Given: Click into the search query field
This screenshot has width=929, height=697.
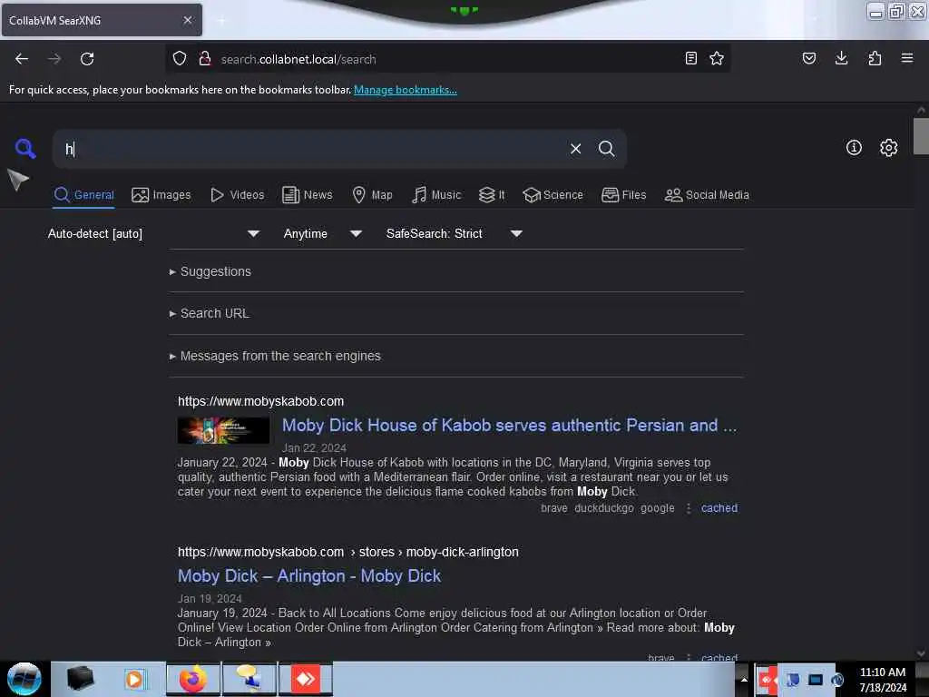Looking at the screenshot, I should pyautogui.click(x=314, y=149).
